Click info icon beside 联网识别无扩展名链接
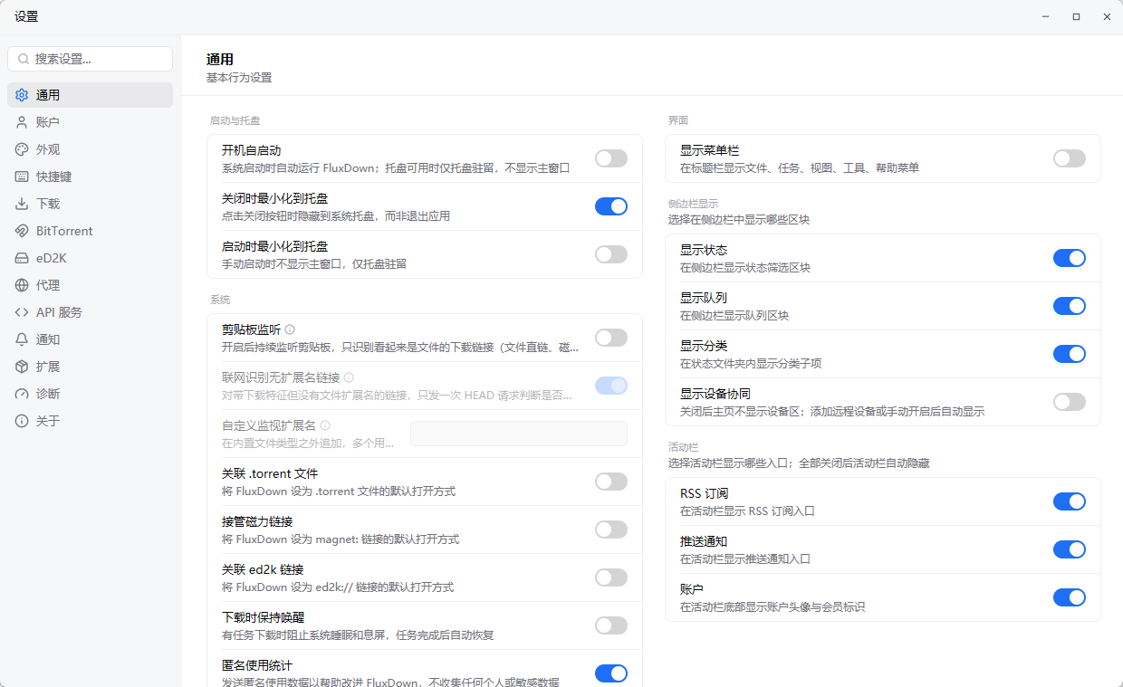Screen dimensions: 1123x687 [349, 377]
